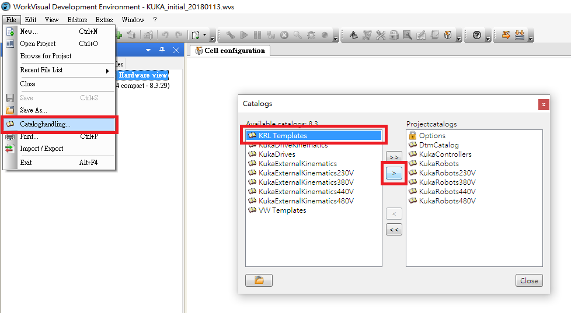Click the bug debug icon in the toolbar
This screenshot has height=313, width=571.
[311, 35]
